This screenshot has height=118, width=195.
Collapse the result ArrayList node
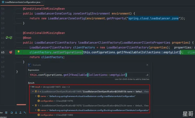(30, 87)
